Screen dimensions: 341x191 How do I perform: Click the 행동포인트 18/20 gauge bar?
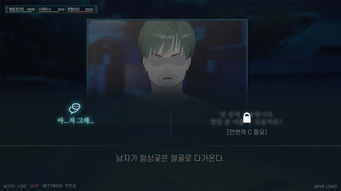[x=22, y=9]
